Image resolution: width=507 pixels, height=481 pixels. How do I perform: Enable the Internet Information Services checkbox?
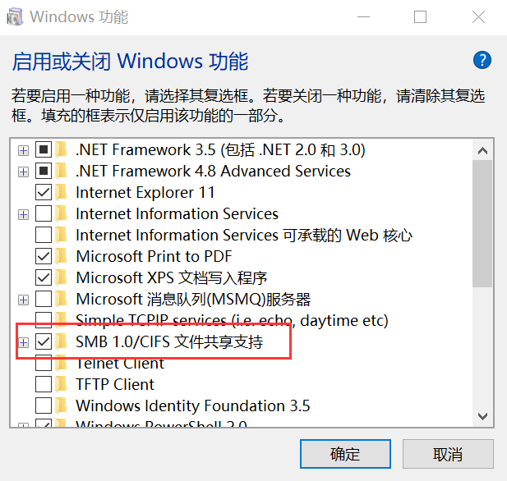pos(44,214)
